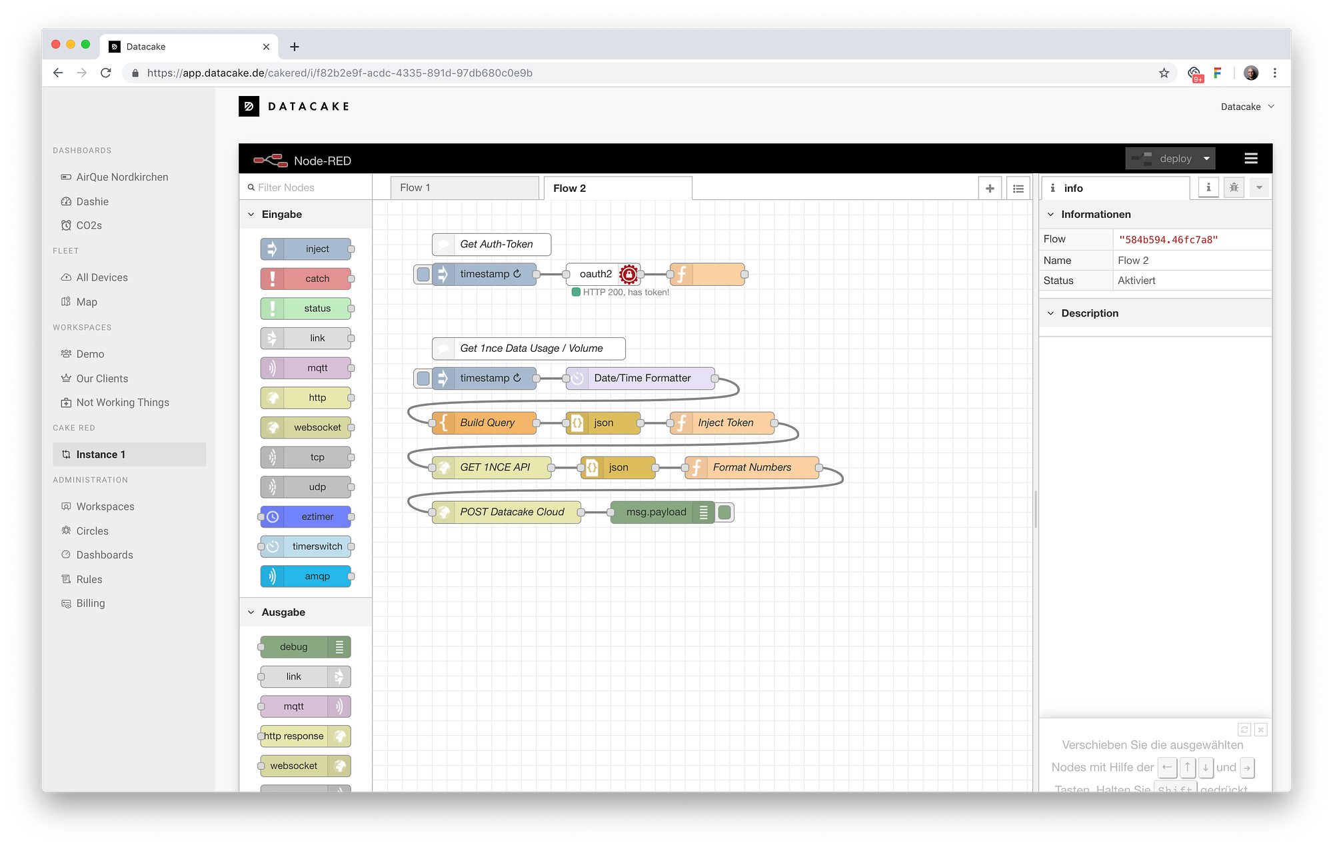The width and height of the screenshot is (1333, 847).
Task: Collapse the Eingabe palette section
Action: 251,214
